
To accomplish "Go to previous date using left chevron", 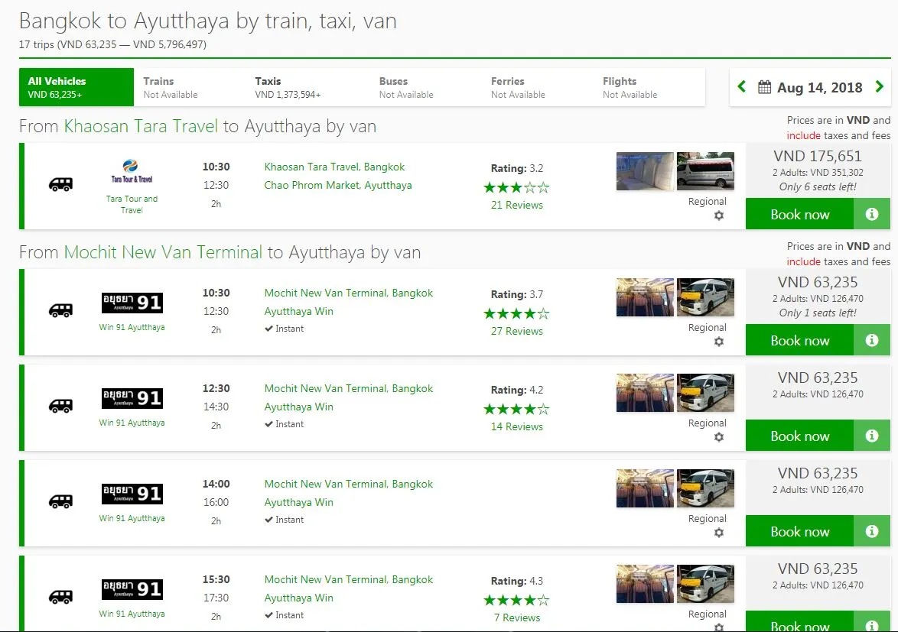I will coord(742,87).
